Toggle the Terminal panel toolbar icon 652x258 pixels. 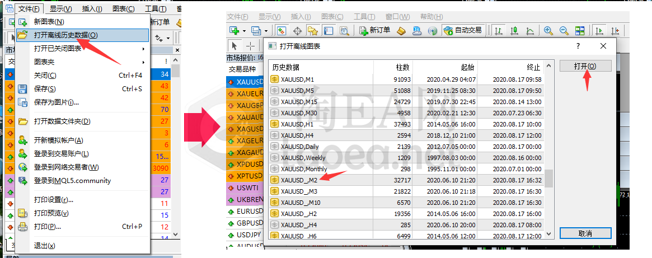328,30
